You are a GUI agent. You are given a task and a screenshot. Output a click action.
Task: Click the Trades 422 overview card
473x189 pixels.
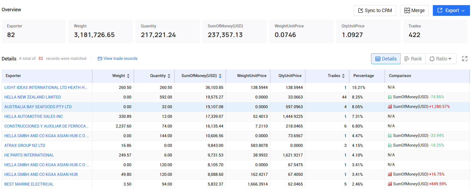[x=435, y=31]
